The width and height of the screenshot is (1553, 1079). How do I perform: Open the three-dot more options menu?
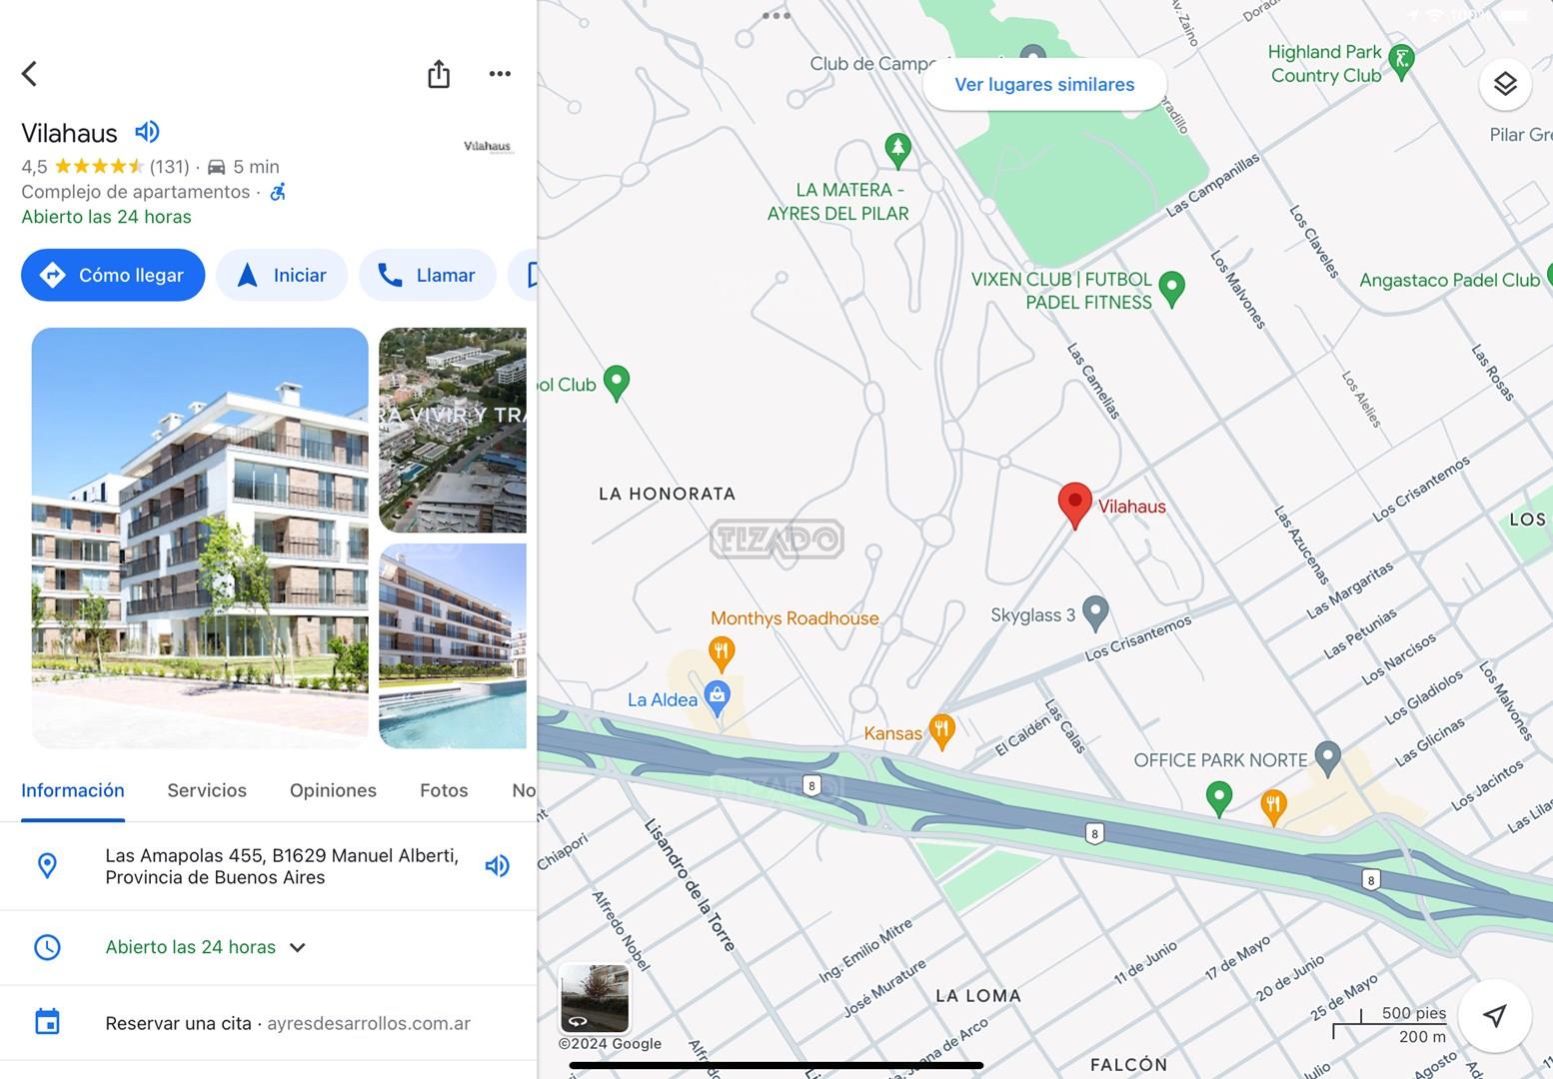(500, 74)
